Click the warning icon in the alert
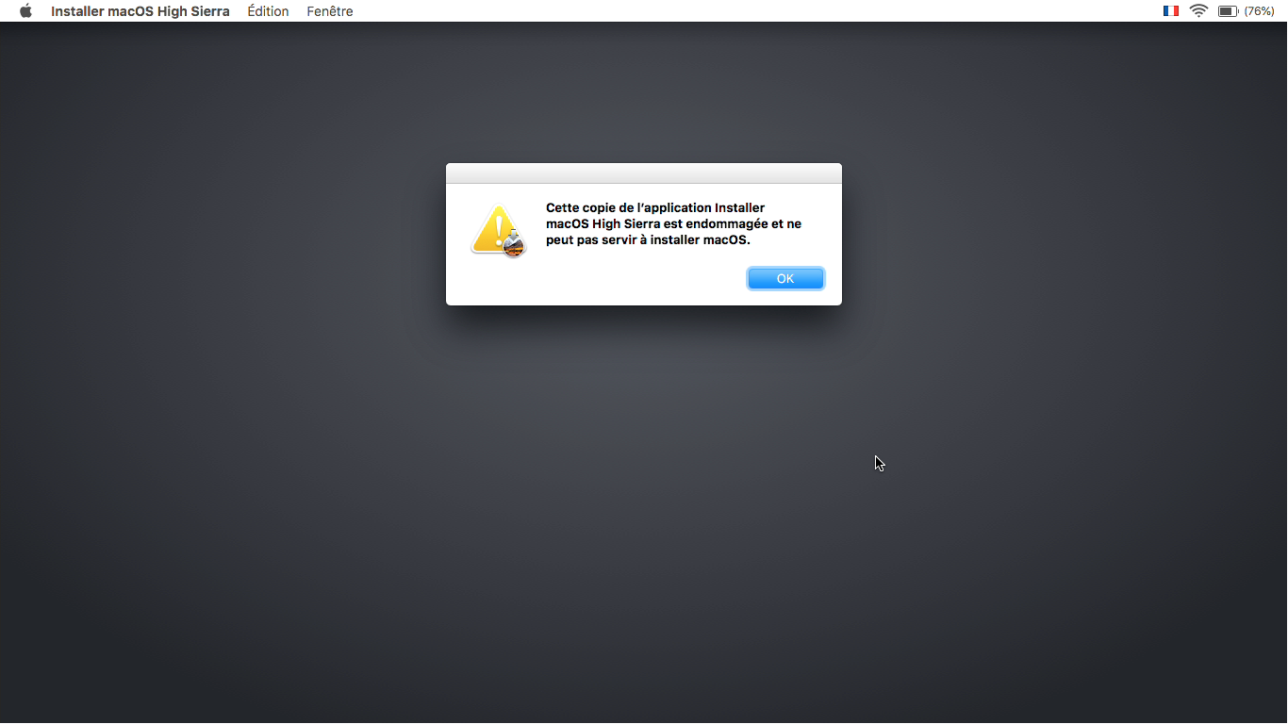 (498, 231)
